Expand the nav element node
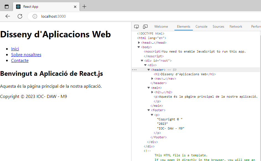The height and width of the screenshot is (161, 261). [152, 79]
